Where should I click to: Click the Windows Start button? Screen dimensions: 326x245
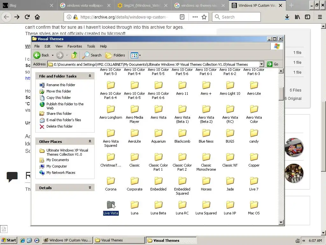pos(9,240)
